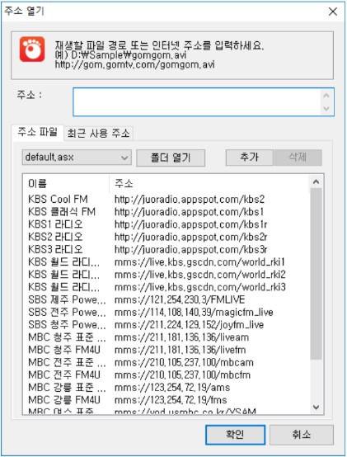Viewport: 347px width, 457px height.
Task: Click the list vertical scrollbar thumb
Action: (x=317, y=274)
